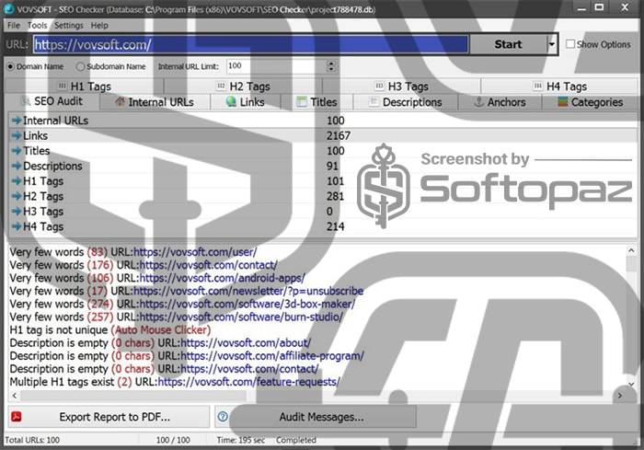Click the VOVSOFT app icon in title bar
Image resolution: width=644 pixels, height=450 pixels.
8,8
